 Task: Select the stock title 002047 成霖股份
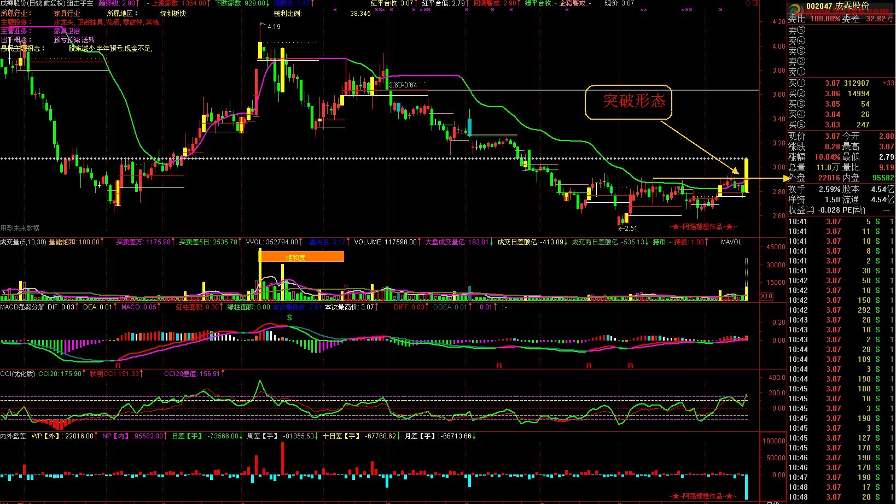[x=837, y=6]
